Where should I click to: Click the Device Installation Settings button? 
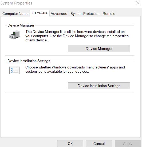coord(99,86)
